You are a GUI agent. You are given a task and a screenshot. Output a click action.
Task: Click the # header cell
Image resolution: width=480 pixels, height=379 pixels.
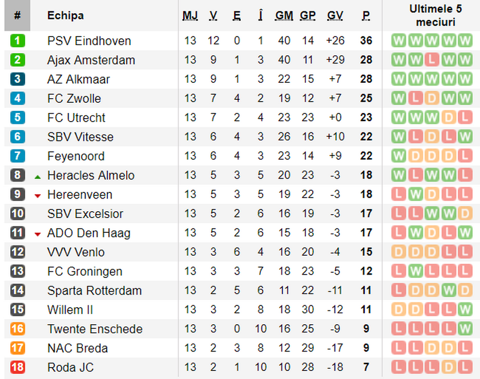coord(18,15)
